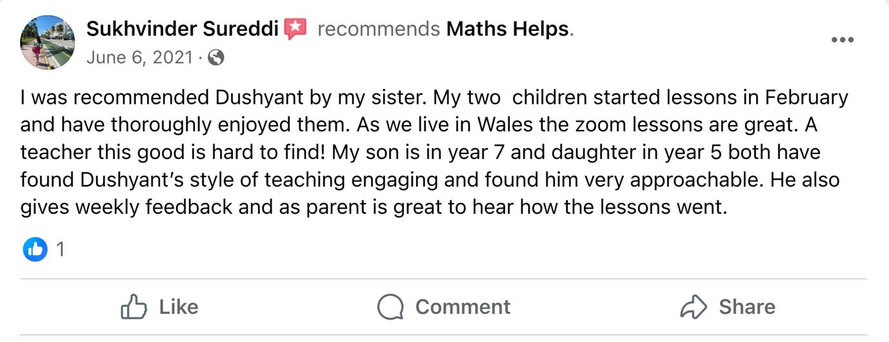Click the word "recommends" in the header
The width and height of the screenshot is (889, 342).
pyautogui.click(x=379, y=29)
